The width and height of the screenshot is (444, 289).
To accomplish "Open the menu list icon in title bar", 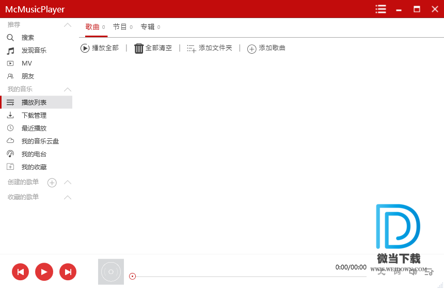I will point(380,9).
